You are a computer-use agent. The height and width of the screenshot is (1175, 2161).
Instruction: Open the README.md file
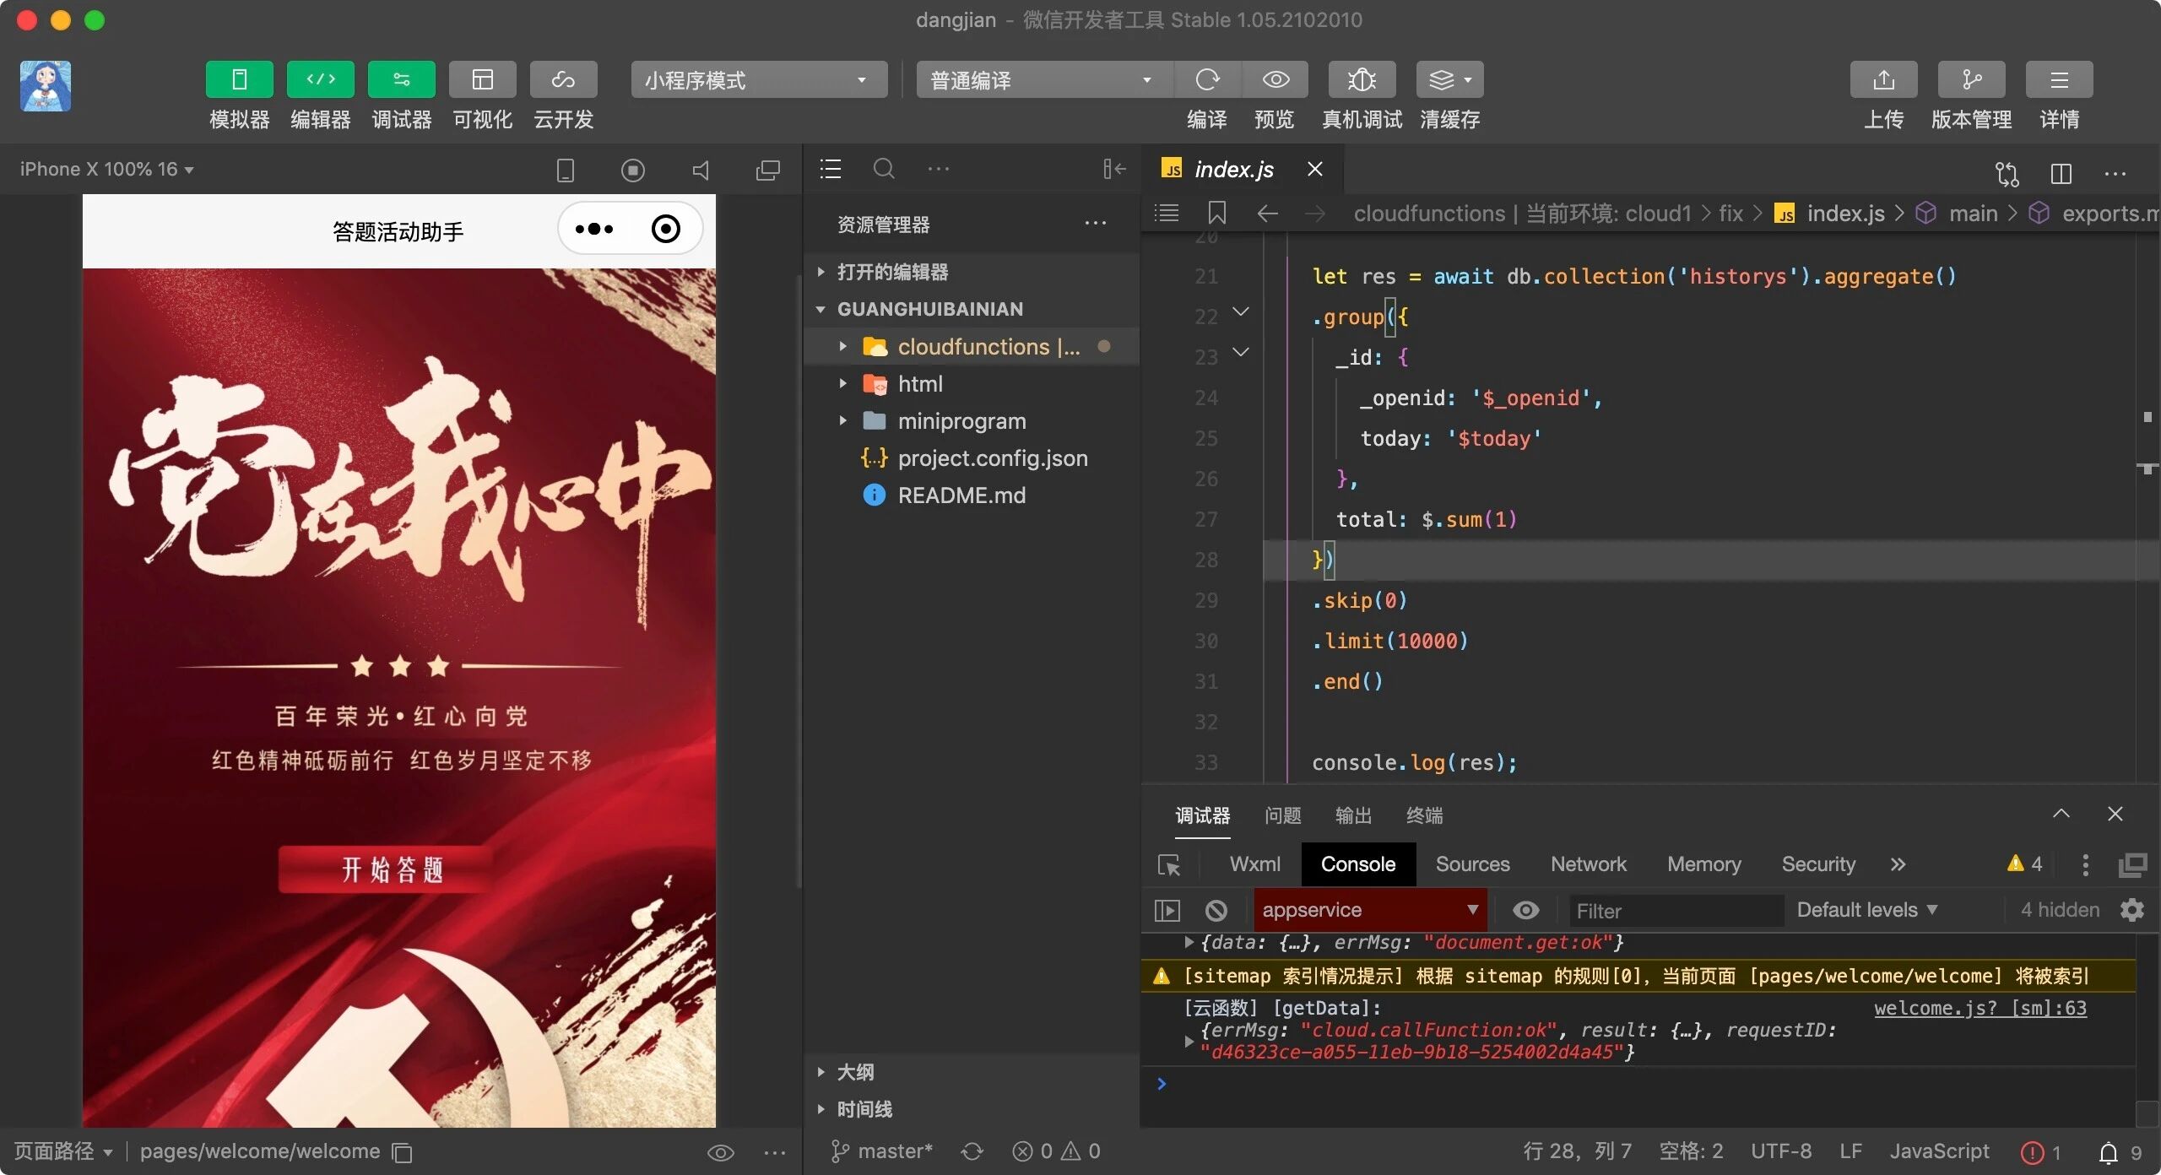[x=961, y=495]
